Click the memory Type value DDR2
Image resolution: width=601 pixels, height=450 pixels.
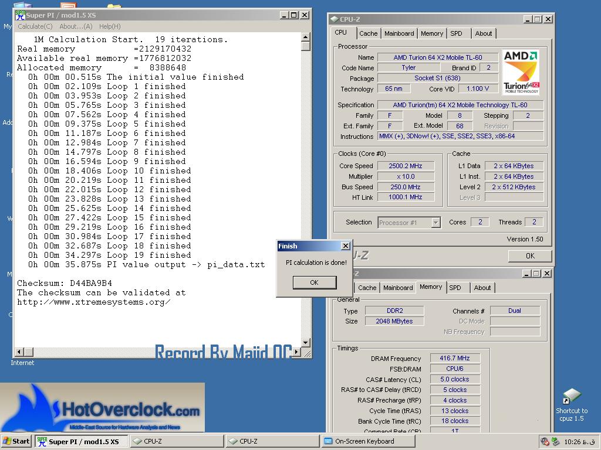coord(394,311)
